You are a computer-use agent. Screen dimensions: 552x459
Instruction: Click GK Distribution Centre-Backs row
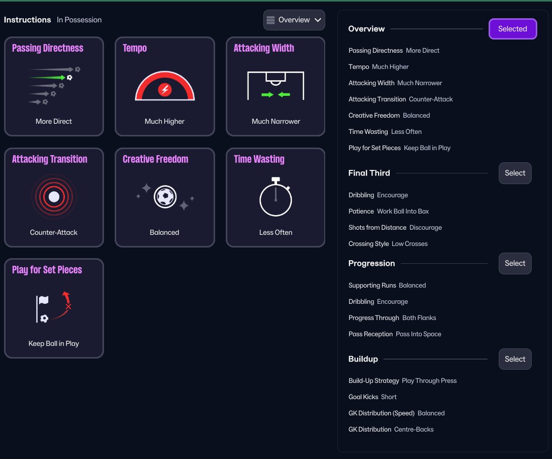(x=391, y=430)
